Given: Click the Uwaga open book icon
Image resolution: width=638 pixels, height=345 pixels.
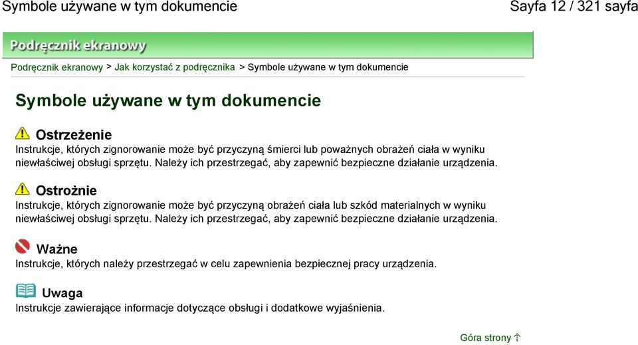Looking at the screenshot, I should [x=26, y=291].
